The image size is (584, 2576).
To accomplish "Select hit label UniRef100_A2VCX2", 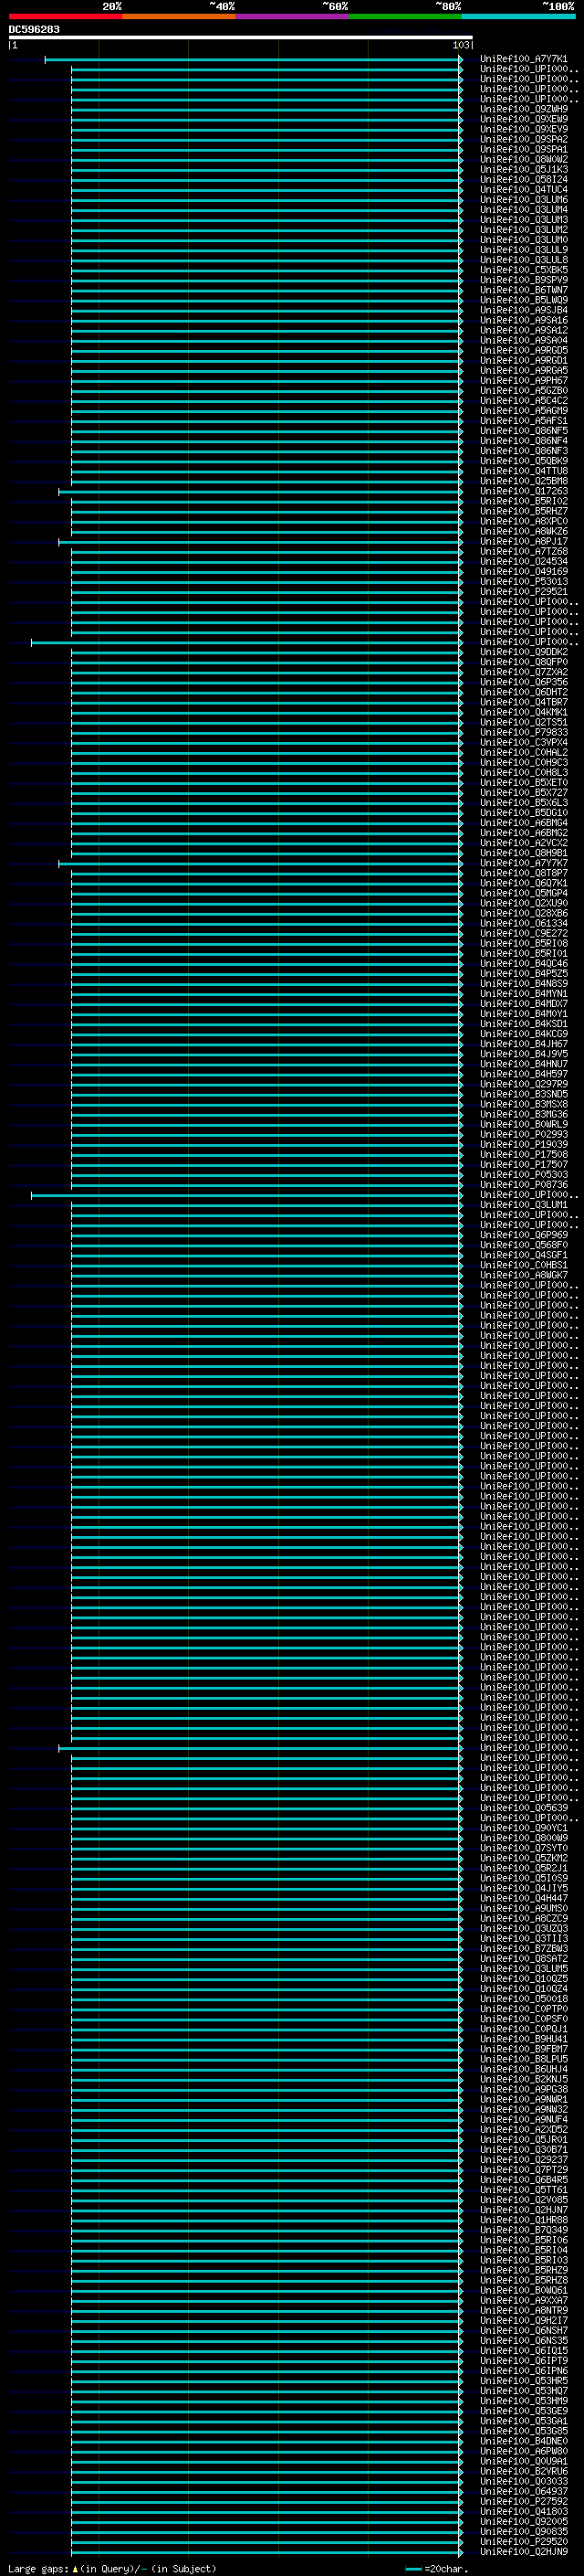I will click(524, 843).
